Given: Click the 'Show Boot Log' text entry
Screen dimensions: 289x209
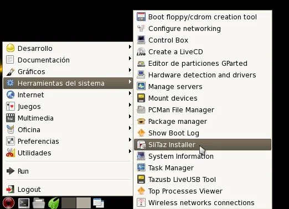Looking at the screenshot, I should [x=174, y=133].
